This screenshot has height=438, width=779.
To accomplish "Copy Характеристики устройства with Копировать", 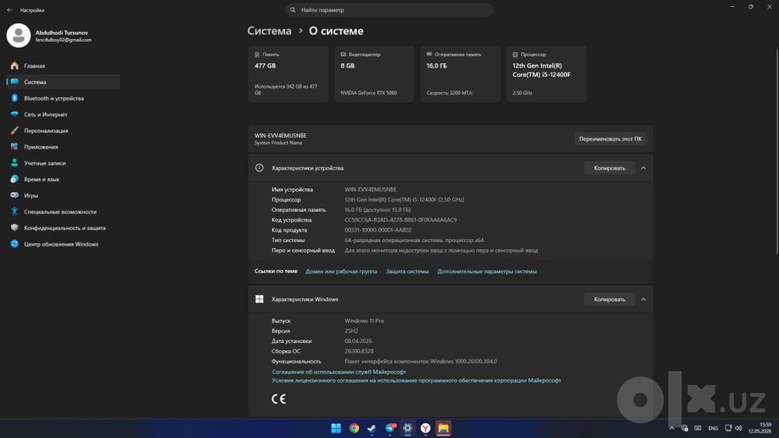I will [x=610, y=168].
